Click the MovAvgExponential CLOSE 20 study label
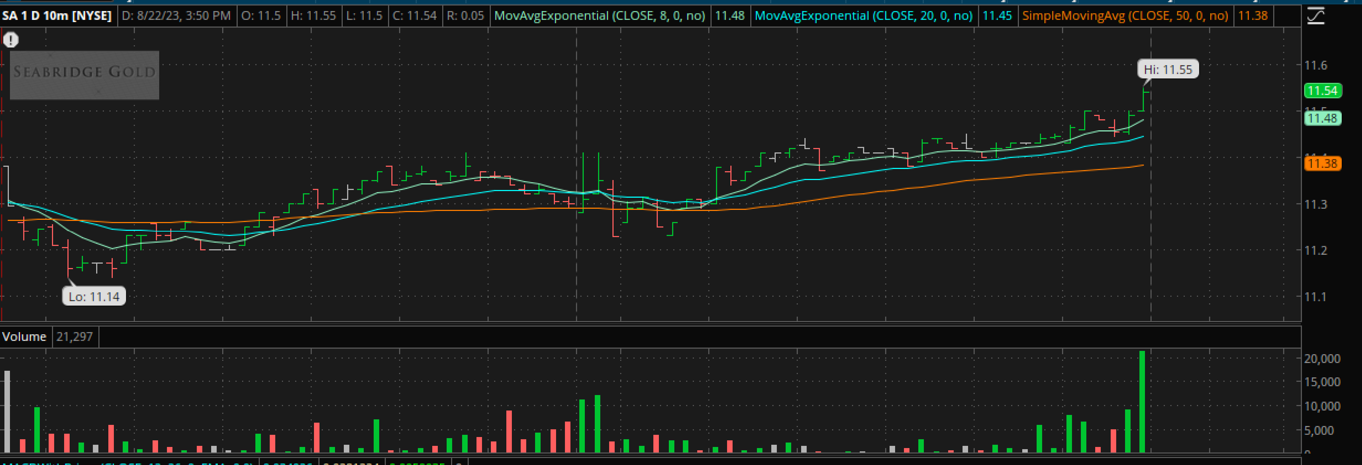 pyautogui.click(x=863, y=16)
